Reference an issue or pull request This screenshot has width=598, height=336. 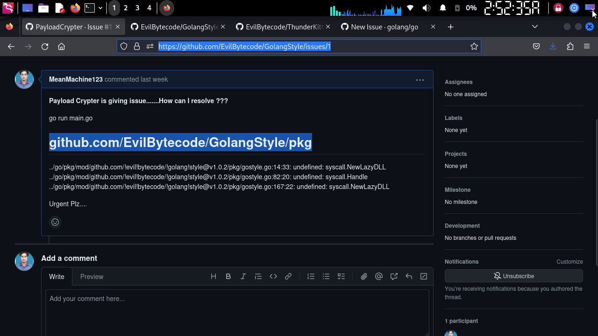coord(394,276)
